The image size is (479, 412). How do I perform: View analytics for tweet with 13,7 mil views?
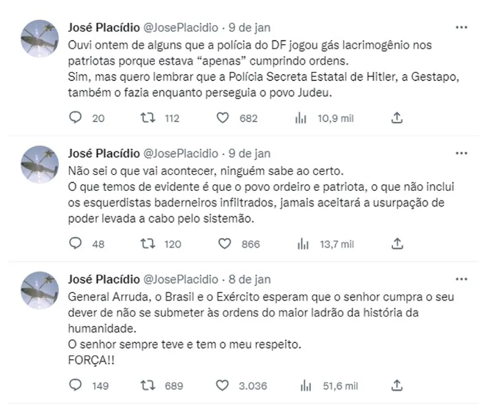click(300, 243)
